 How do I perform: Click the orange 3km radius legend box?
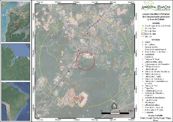143,31
